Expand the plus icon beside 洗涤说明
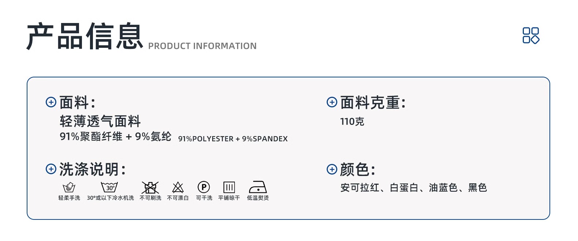 (x=51, y=169)
